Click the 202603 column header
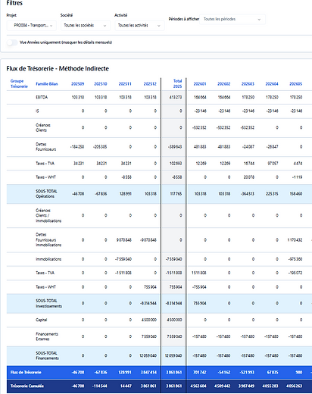Image resolution: width=312 pixels, height=394 pixels. 248,84
